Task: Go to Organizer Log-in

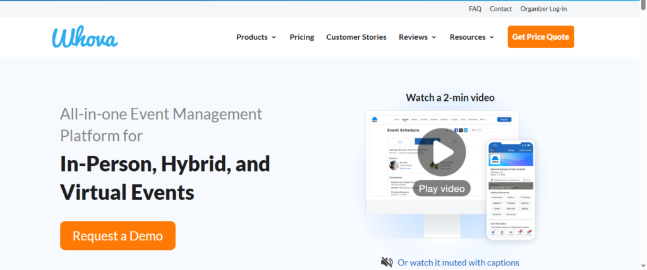Action: [543, 9]
